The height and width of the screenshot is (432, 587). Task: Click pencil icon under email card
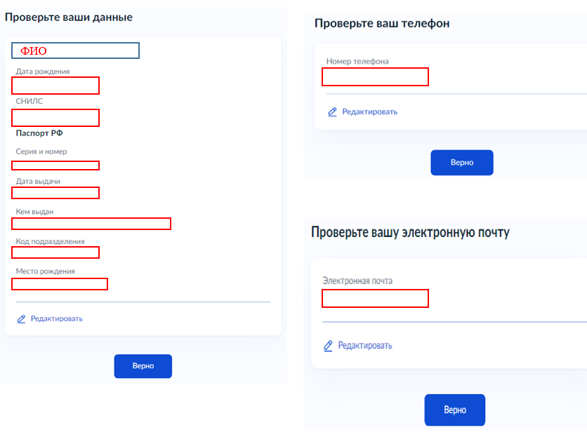[328, 346]
